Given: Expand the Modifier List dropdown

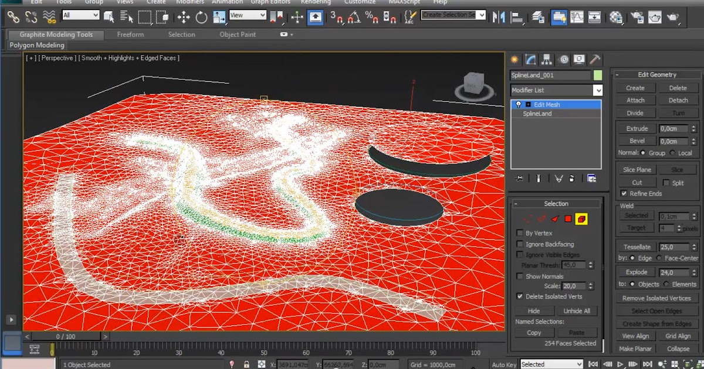Looking at the screenshot, I should [x=597, y=90].
